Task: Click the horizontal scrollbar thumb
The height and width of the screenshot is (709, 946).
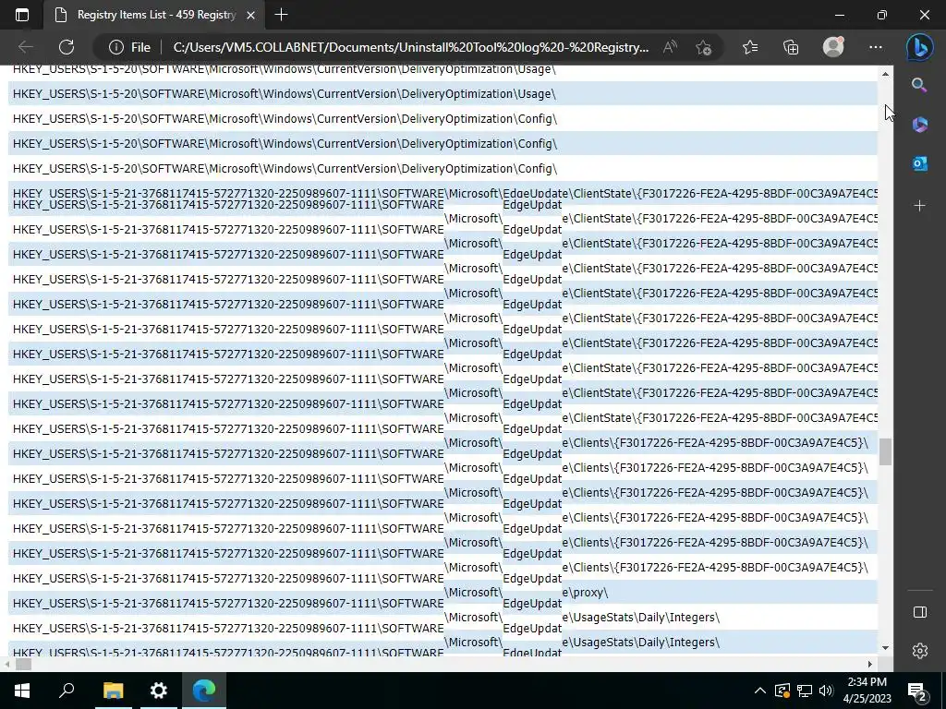Action: (23, 664)
